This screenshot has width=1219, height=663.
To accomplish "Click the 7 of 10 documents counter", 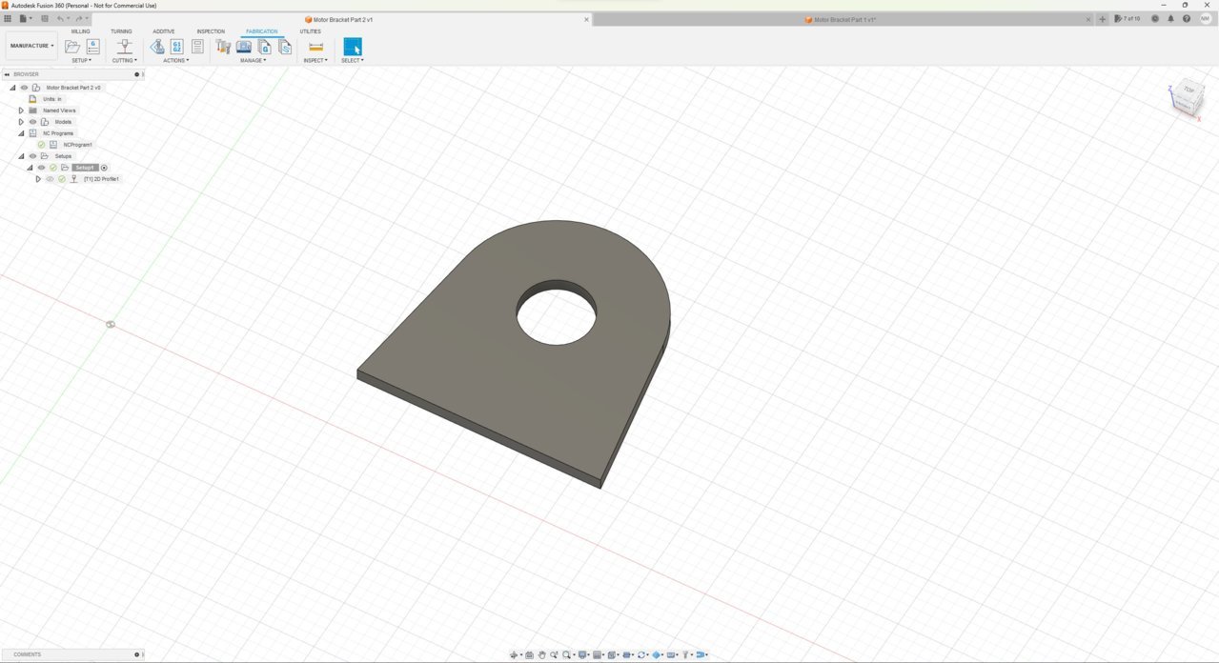I will (1127, 19).
